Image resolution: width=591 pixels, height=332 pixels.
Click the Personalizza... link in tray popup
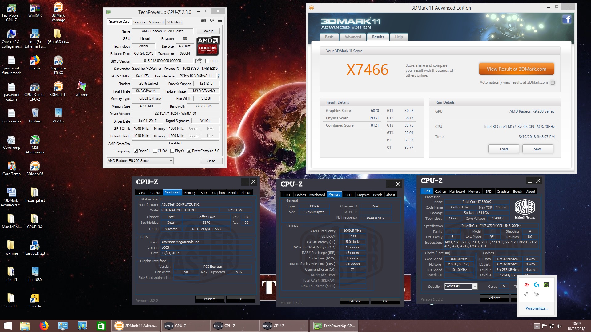point(537,308)
